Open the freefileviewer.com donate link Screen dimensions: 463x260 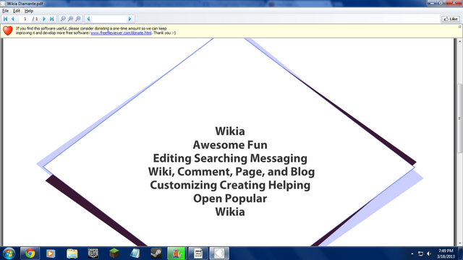[x=121, y=33]
